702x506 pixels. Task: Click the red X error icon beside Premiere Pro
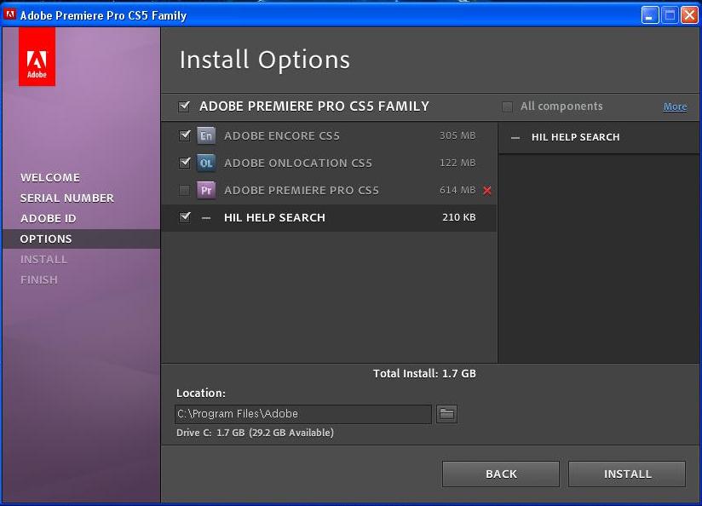(x=487, y=191)
